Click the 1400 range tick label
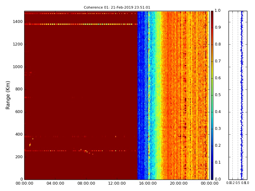Viewport: 255px width, 191px height. 18,22
